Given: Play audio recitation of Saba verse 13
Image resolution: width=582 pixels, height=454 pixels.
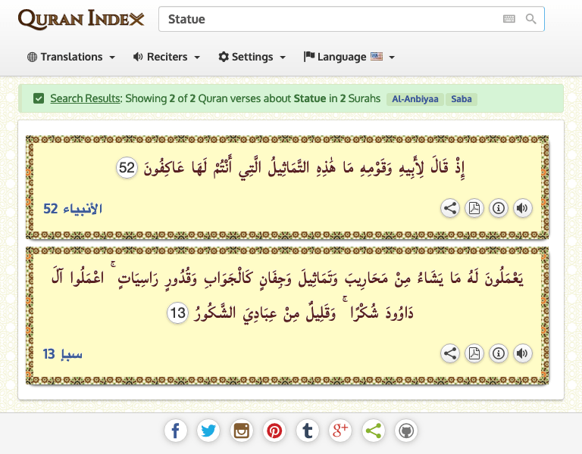Looking at the screenshot, I should 522,353.
